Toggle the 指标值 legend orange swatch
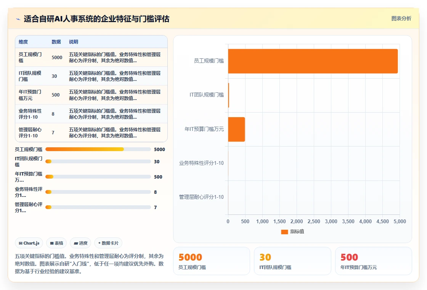427x290 pixels. 284,232
